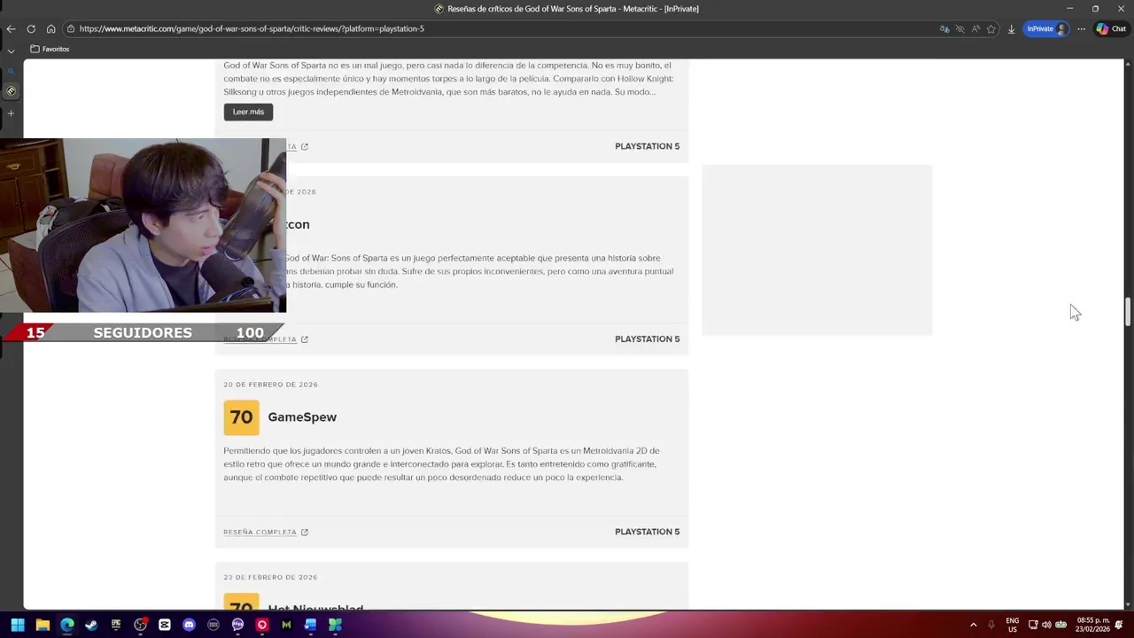Switch ENG US input language

click(x=1013, y=625)
